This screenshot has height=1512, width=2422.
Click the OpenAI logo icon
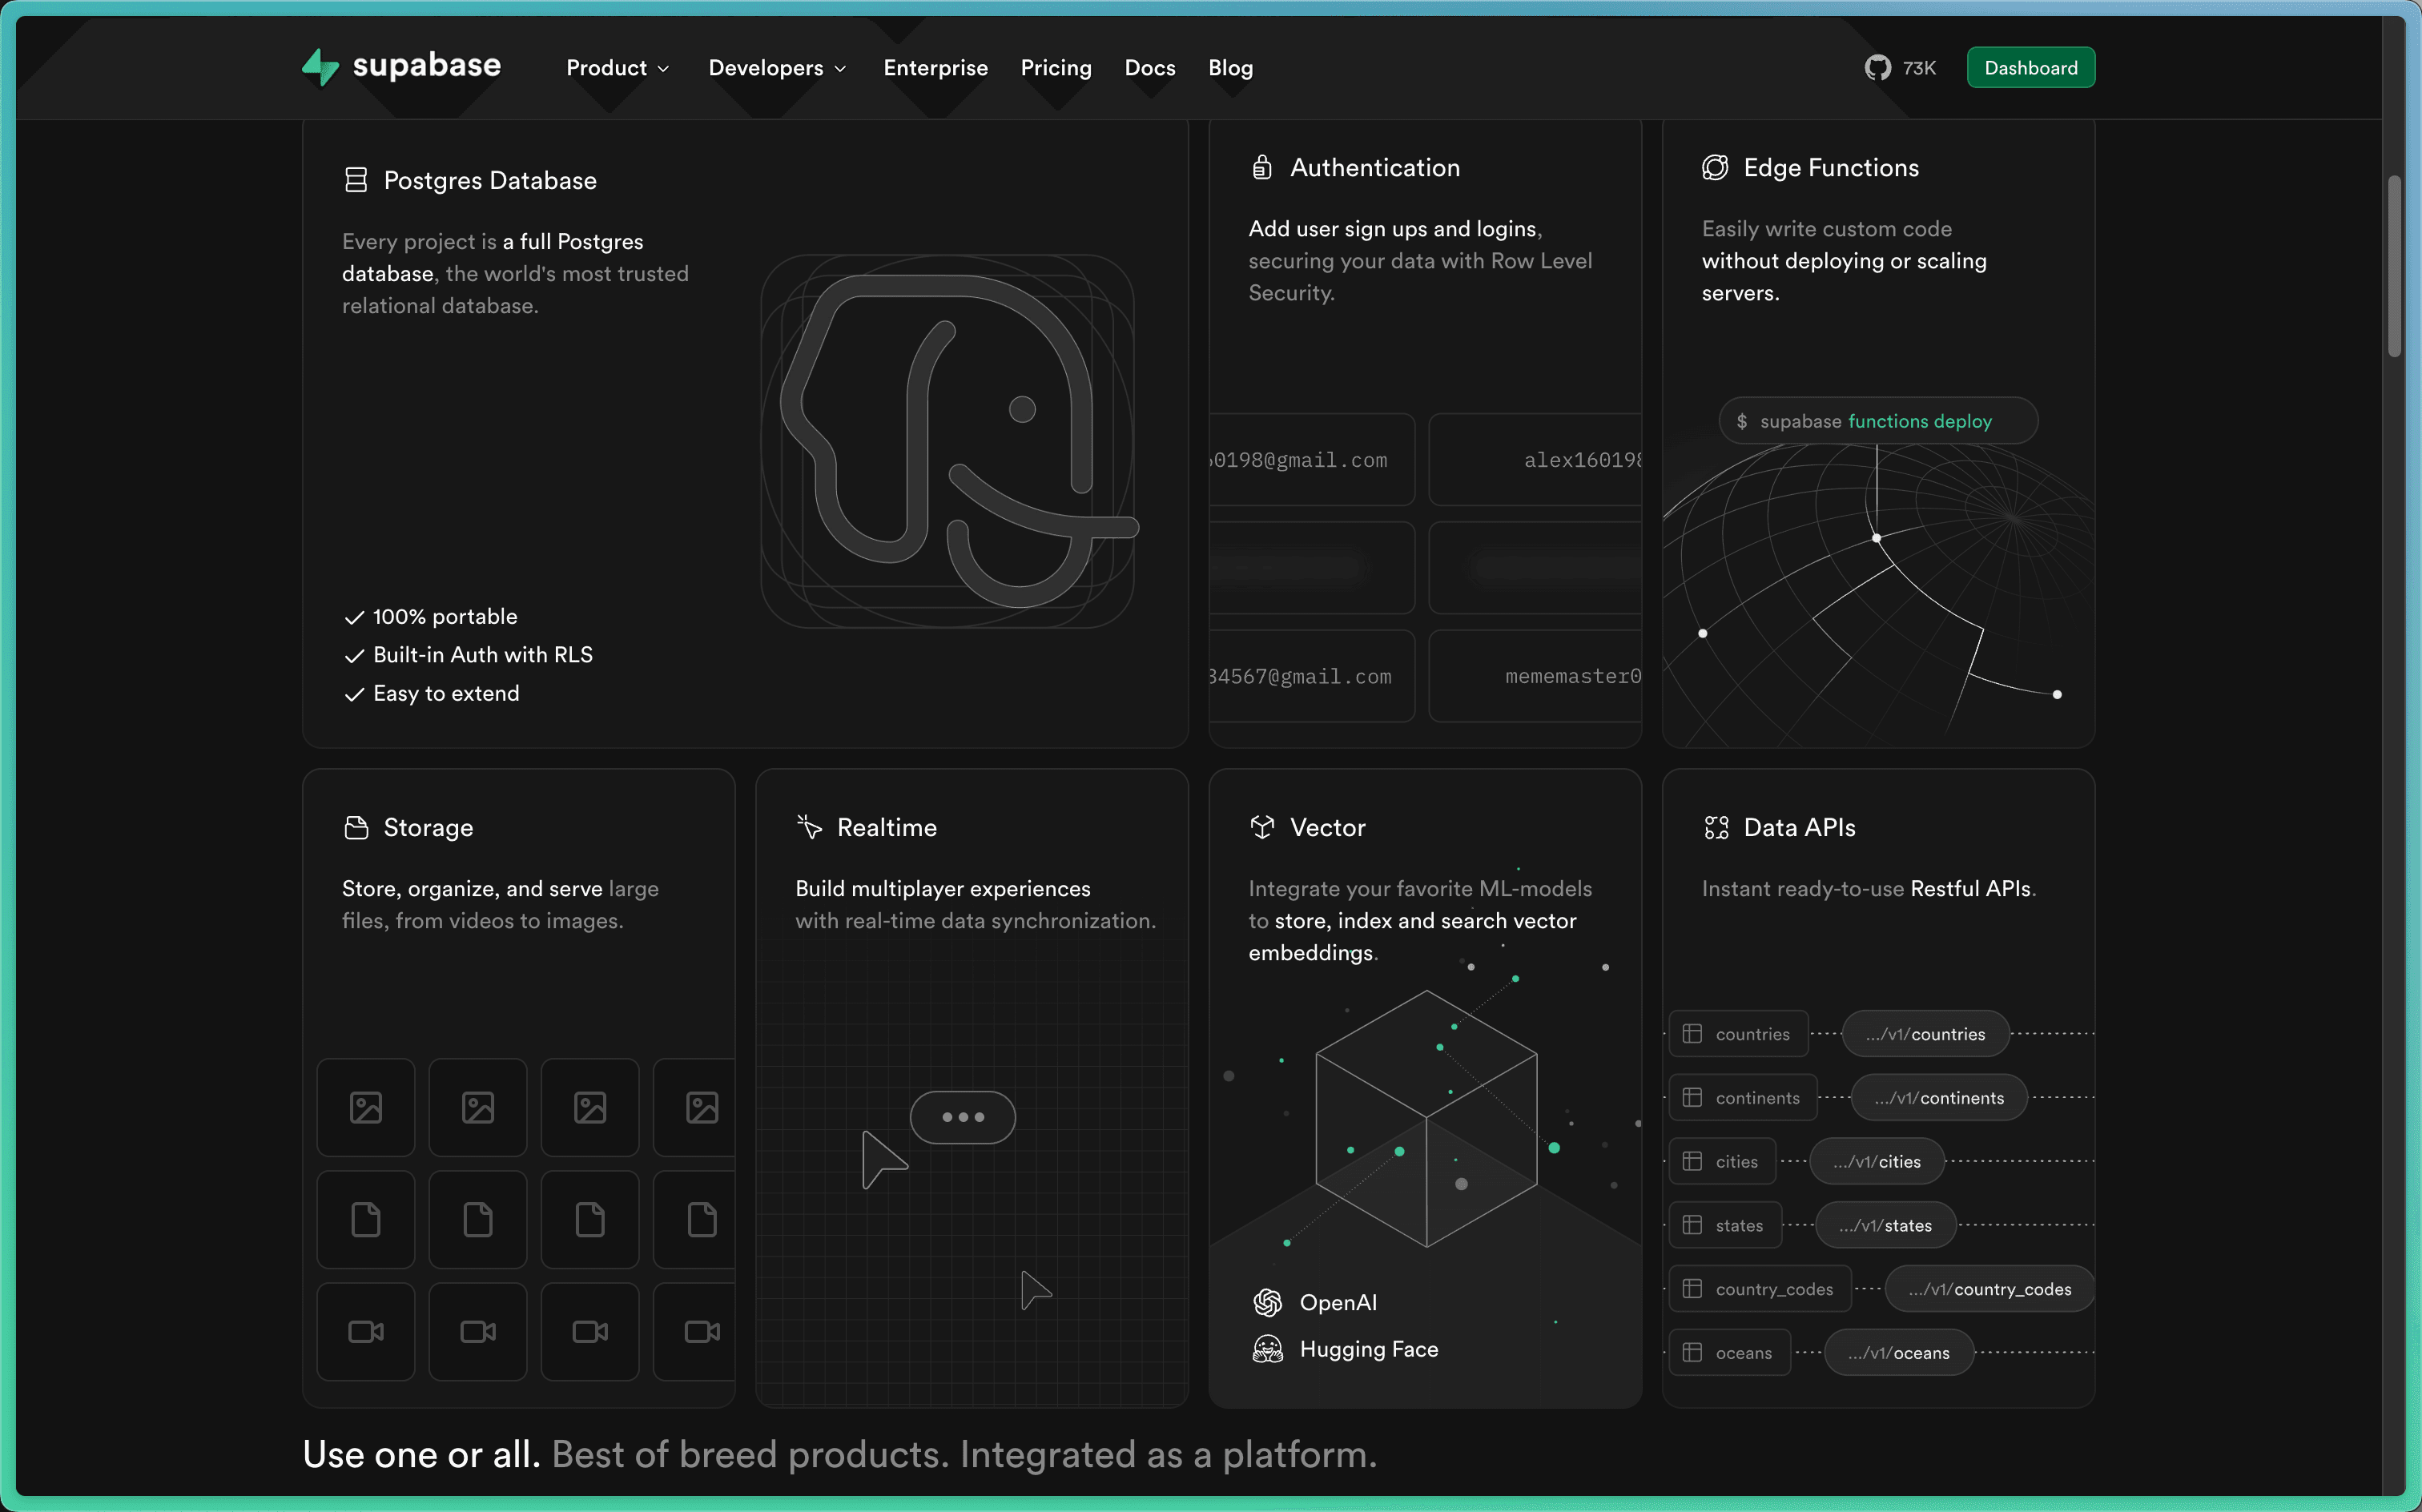1267,1302
